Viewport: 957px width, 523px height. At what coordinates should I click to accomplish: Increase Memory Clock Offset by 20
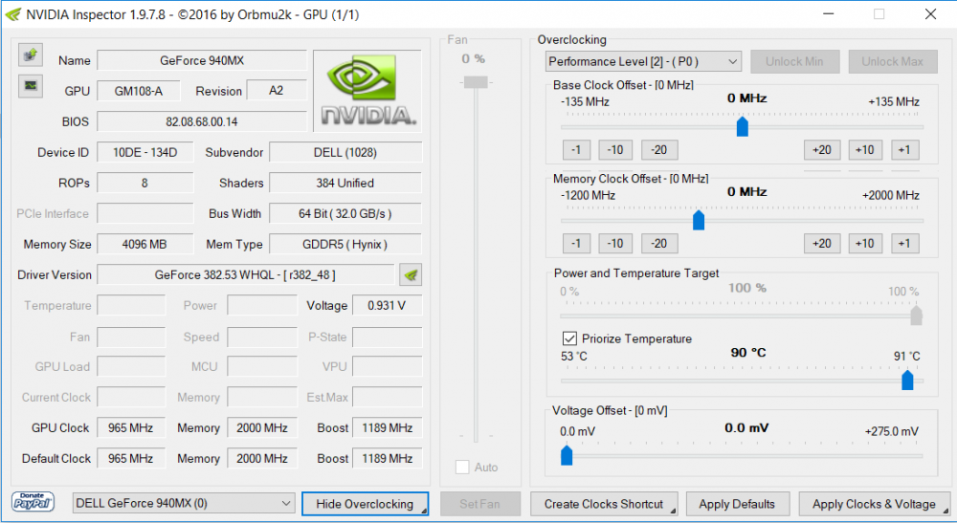coord(822,243)
